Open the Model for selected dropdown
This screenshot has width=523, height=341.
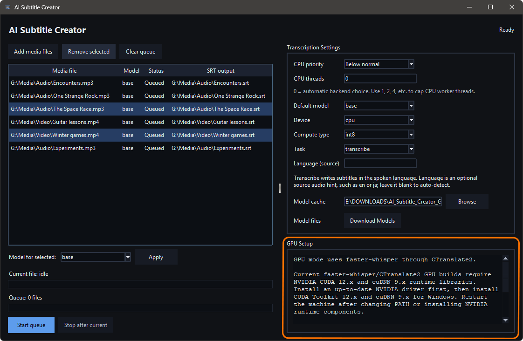click(x=128, y=257)
